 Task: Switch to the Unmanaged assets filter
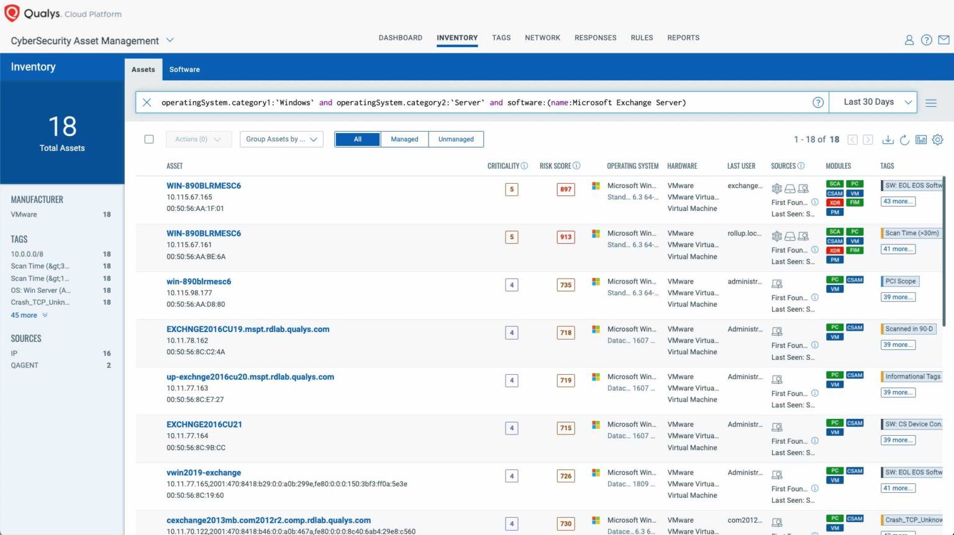456,139
